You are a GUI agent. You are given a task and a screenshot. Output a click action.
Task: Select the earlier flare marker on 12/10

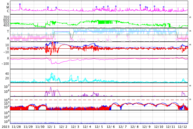tap(154, 6)
